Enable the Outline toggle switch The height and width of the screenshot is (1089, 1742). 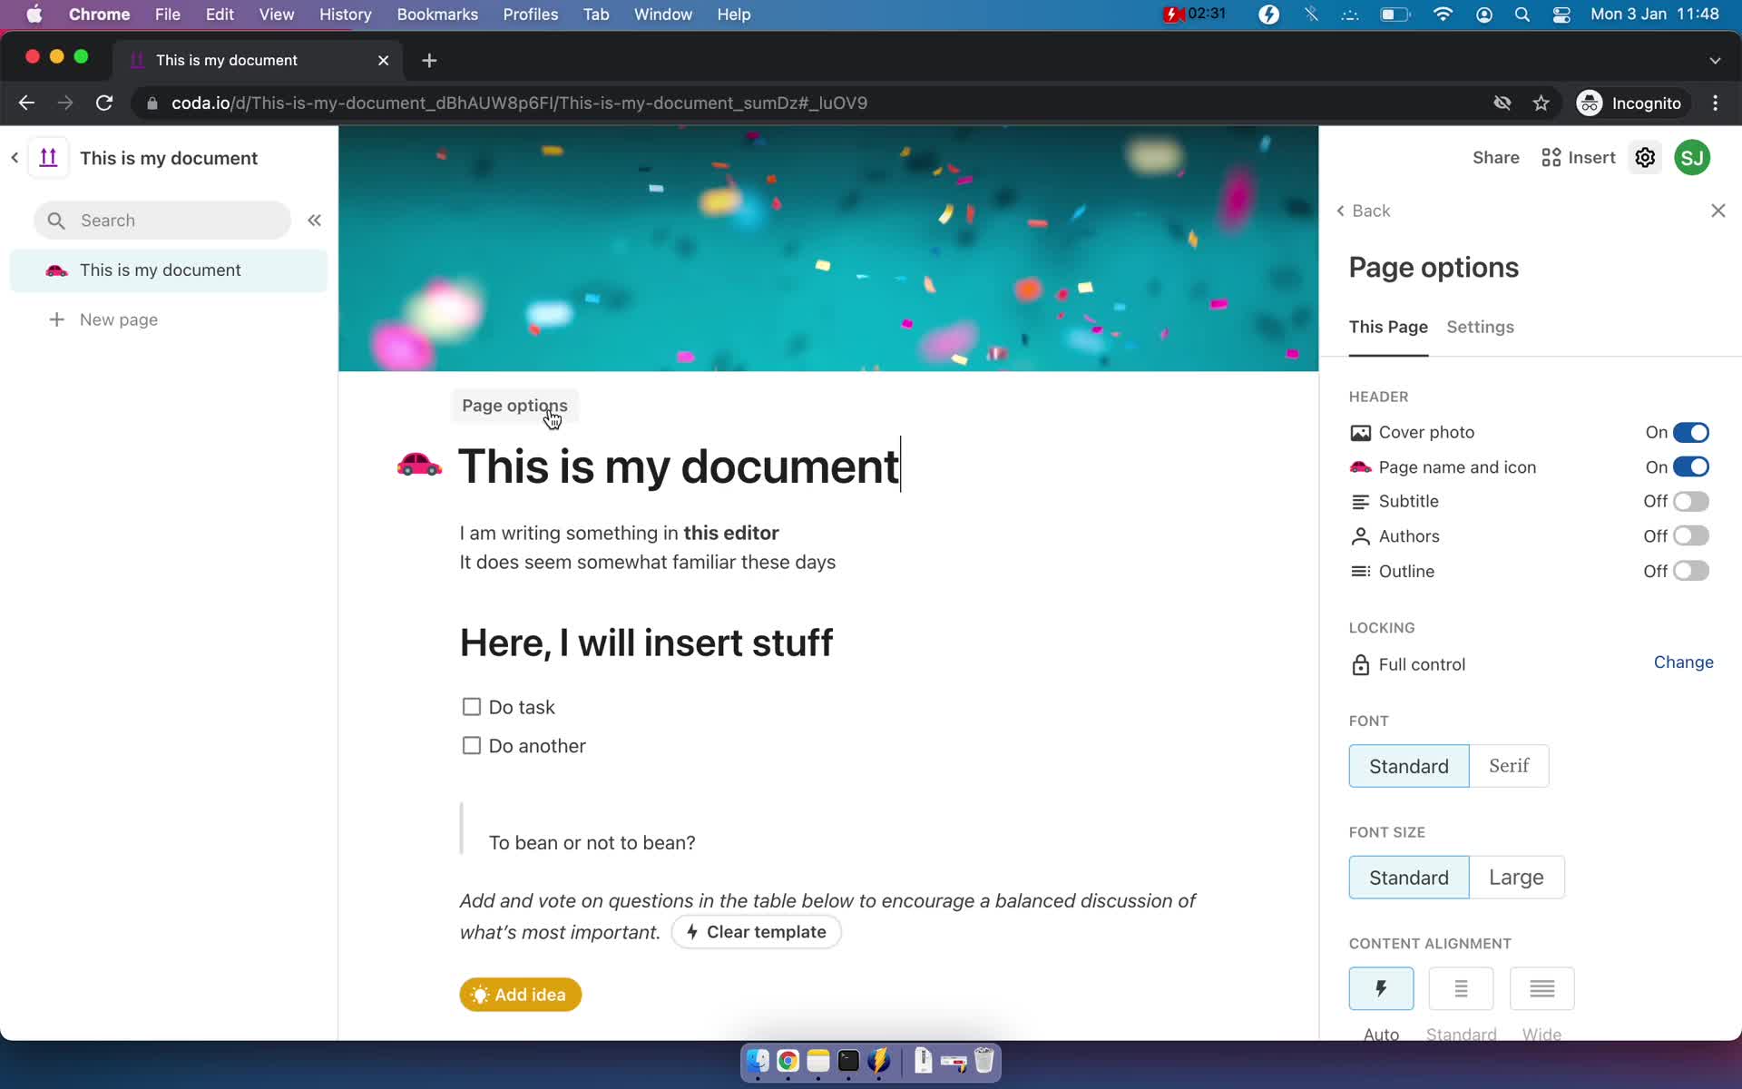(1692, 570)
